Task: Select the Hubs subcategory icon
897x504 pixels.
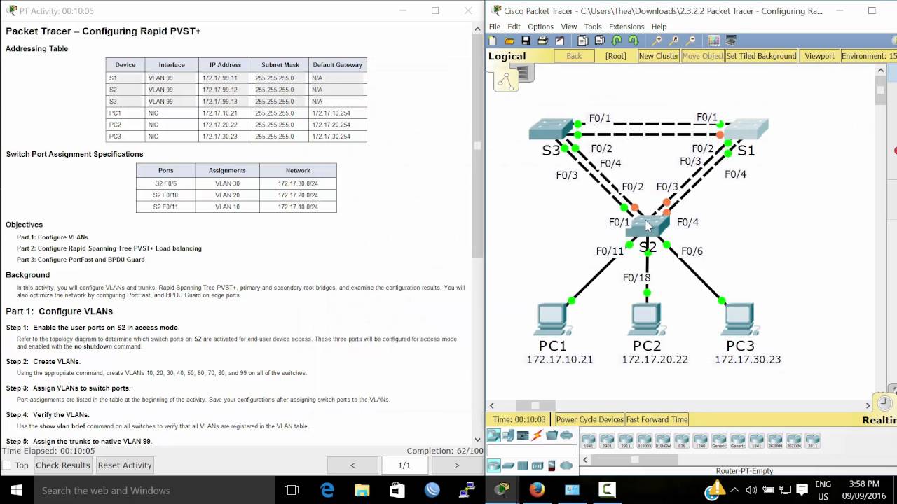Action: 523,465
